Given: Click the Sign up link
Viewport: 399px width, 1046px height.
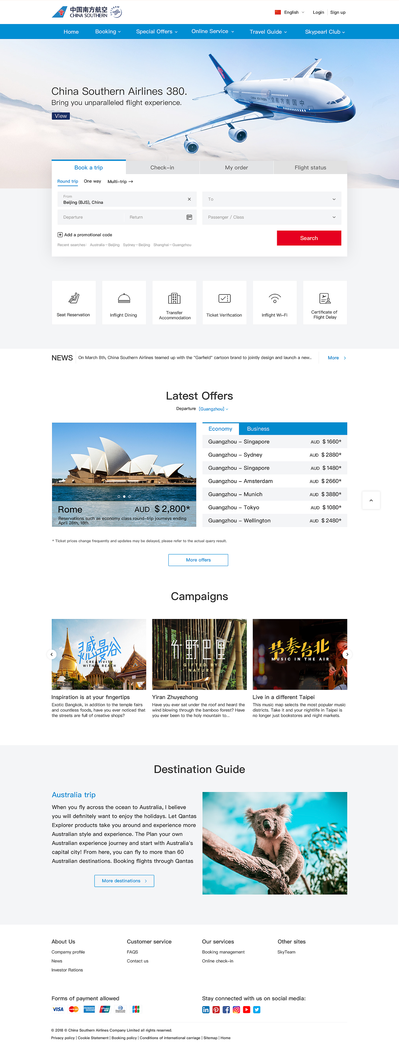Looking at the screenshot, I should 338,12.
